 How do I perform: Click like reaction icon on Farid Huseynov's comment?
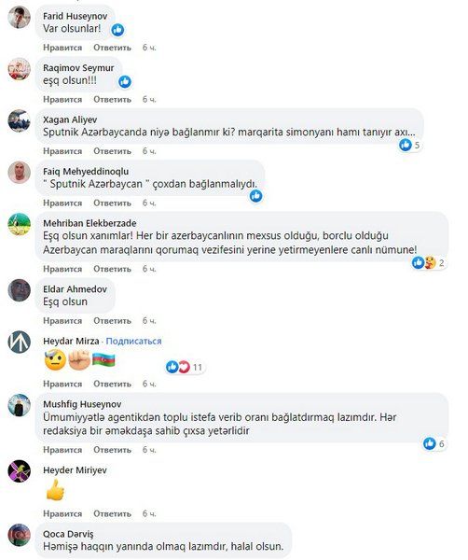[x=117, y=30]
